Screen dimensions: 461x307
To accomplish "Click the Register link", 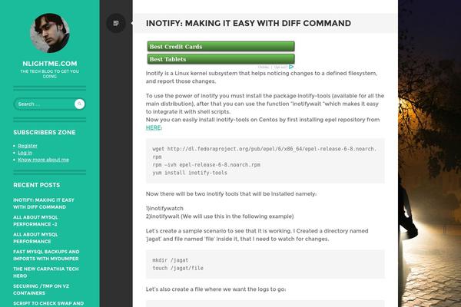I will click(x=28, y=145).
